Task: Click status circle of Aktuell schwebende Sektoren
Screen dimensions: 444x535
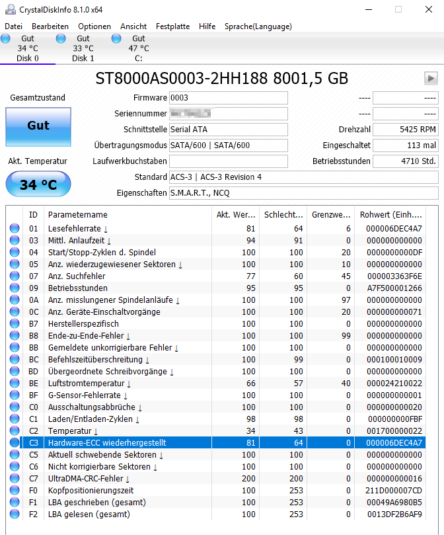Action: (x=15, y=454)
